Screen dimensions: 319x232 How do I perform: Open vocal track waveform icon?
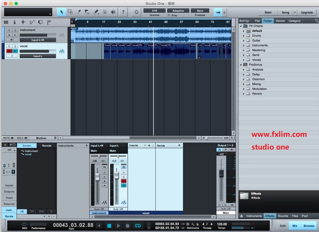[62, 51]
